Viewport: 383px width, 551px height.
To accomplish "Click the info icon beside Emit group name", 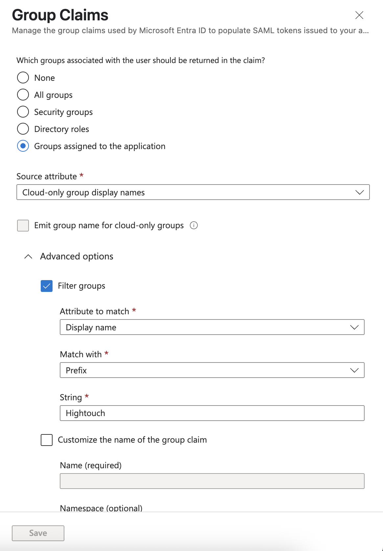I will [x=194, y=225].
